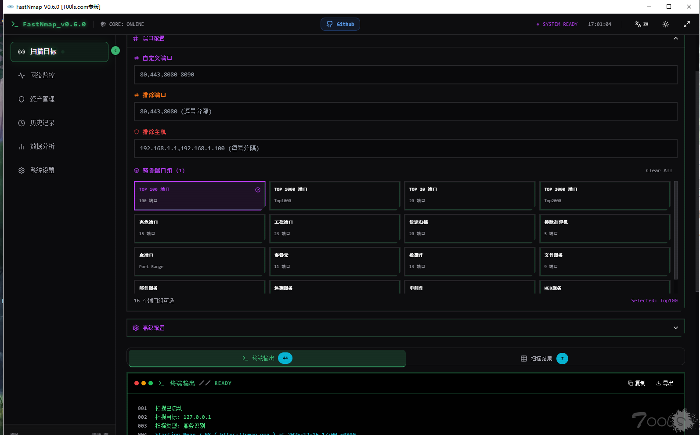700x435 pixels.
Task: Open 资产管理 shield item in sidebar
Action: [42, 99]
